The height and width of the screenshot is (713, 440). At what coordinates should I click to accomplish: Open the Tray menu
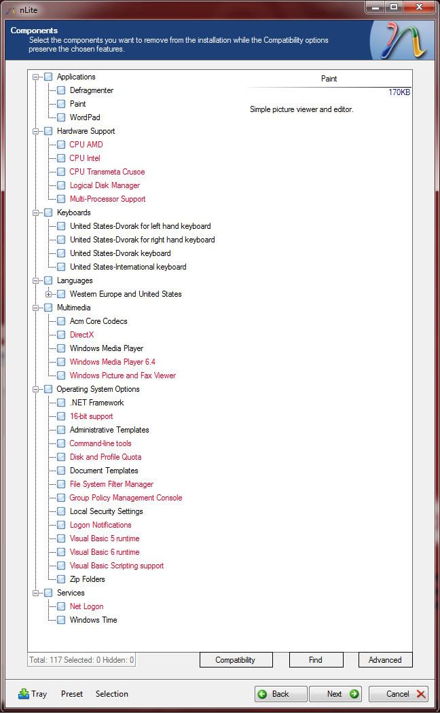tap(39, 693)
